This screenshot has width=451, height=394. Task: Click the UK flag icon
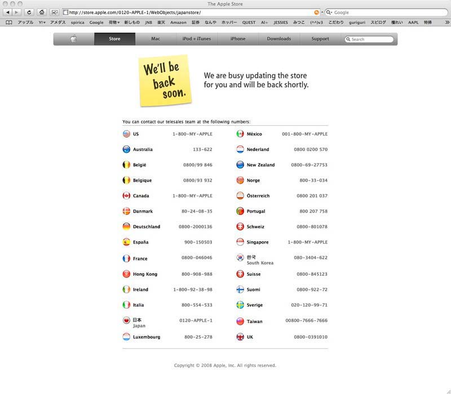[240, 337]
